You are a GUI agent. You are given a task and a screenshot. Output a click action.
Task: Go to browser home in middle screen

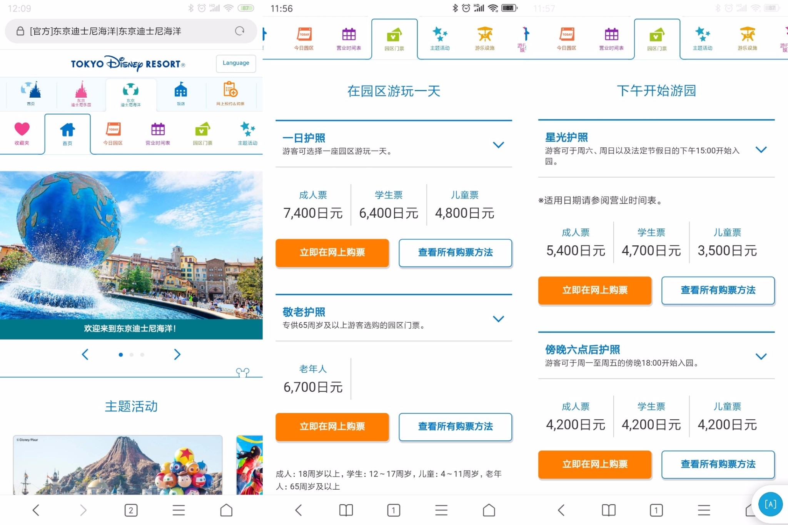tap(489, 510)
